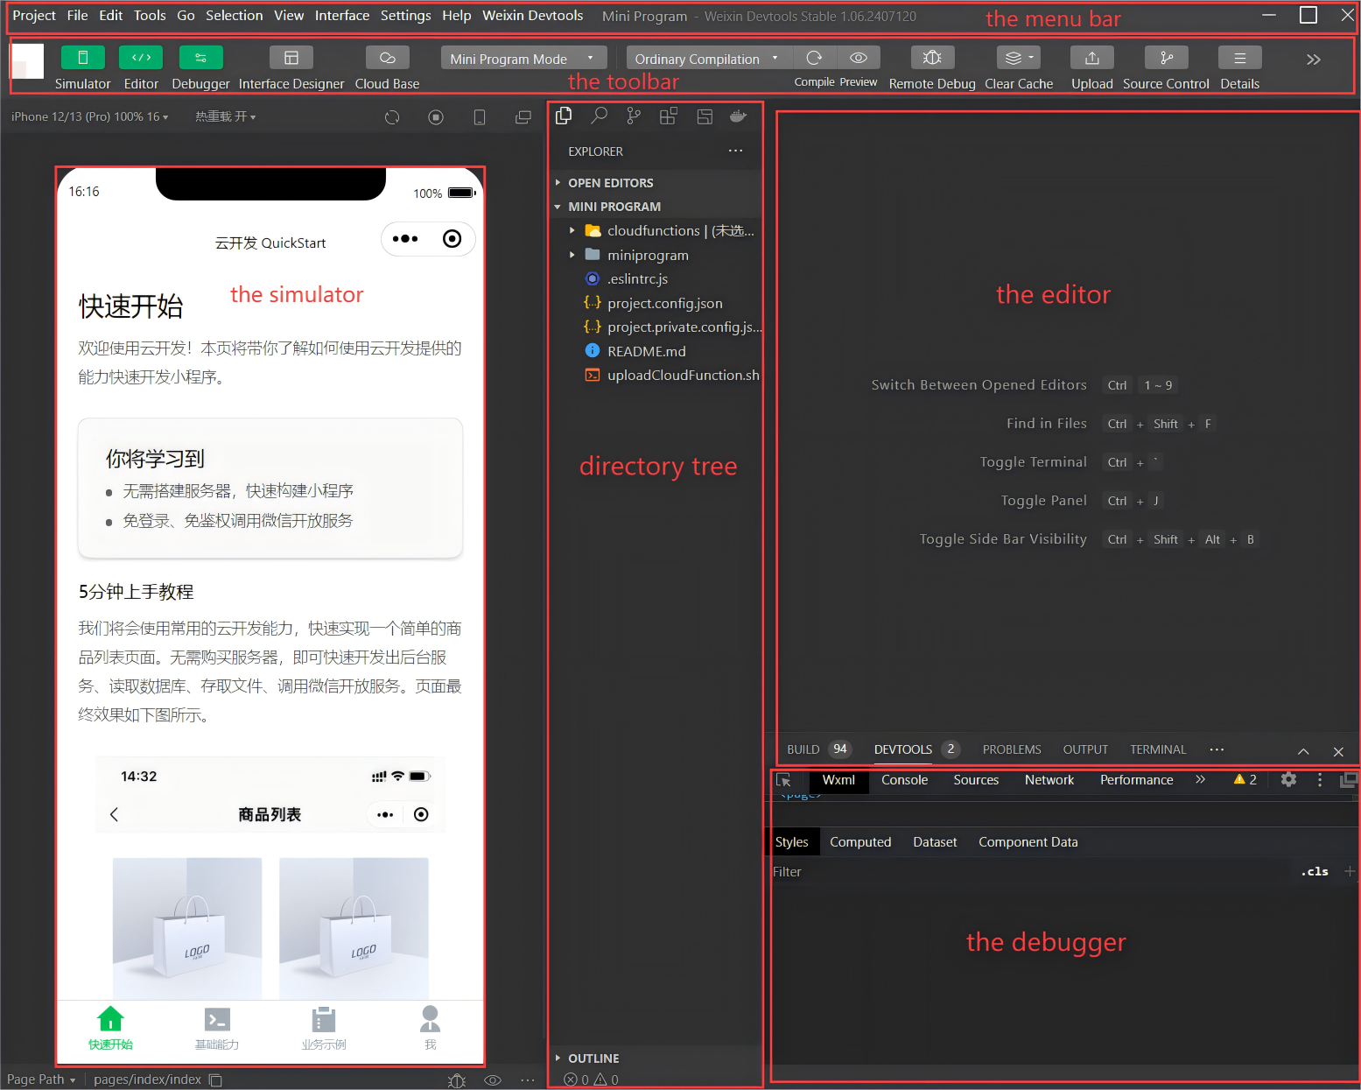Tap the mini program capsule menu dots
The image size is (1361, 1090).
405,238
